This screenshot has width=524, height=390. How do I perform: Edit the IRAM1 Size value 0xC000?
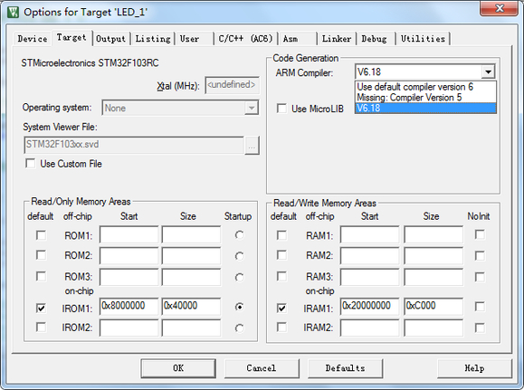[x=433, y=307]
